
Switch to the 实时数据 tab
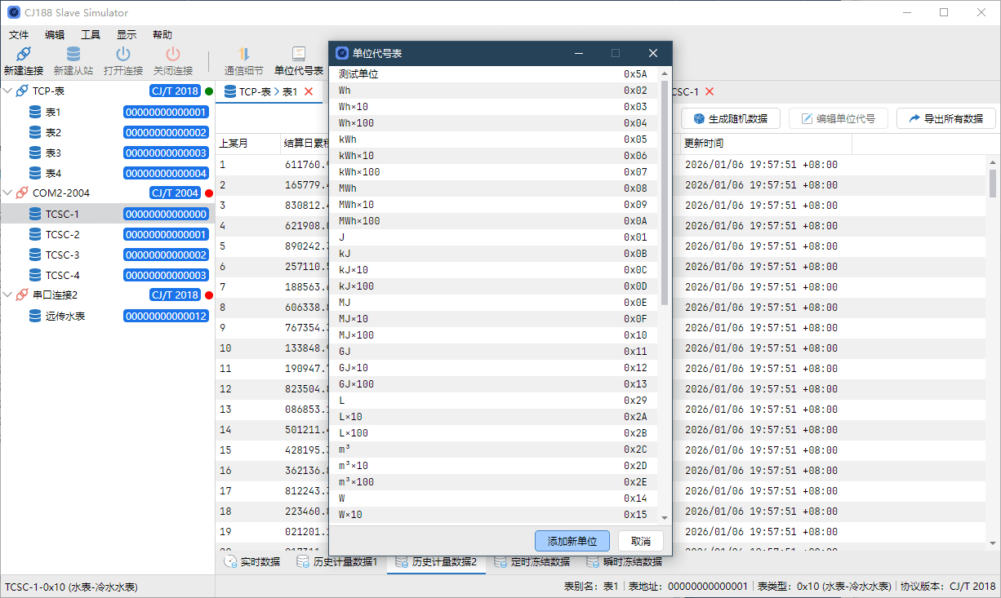(252, 562)
